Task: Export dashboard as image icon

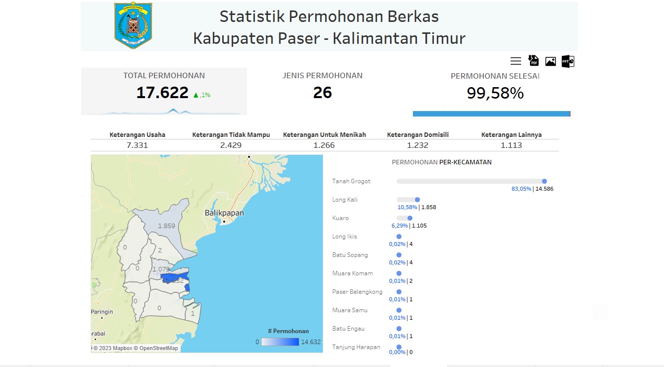Action: (550, 61)
